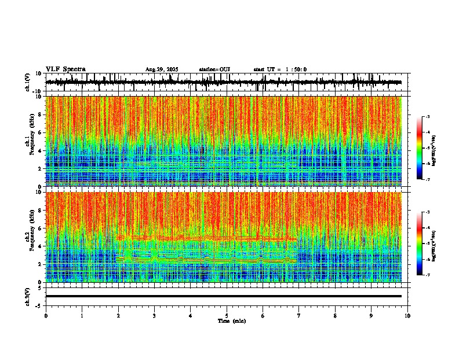Screen dimensions: 459x354
Task: Click the ch.1 voltage waveform trace
Action: click(x=224, y=82)
